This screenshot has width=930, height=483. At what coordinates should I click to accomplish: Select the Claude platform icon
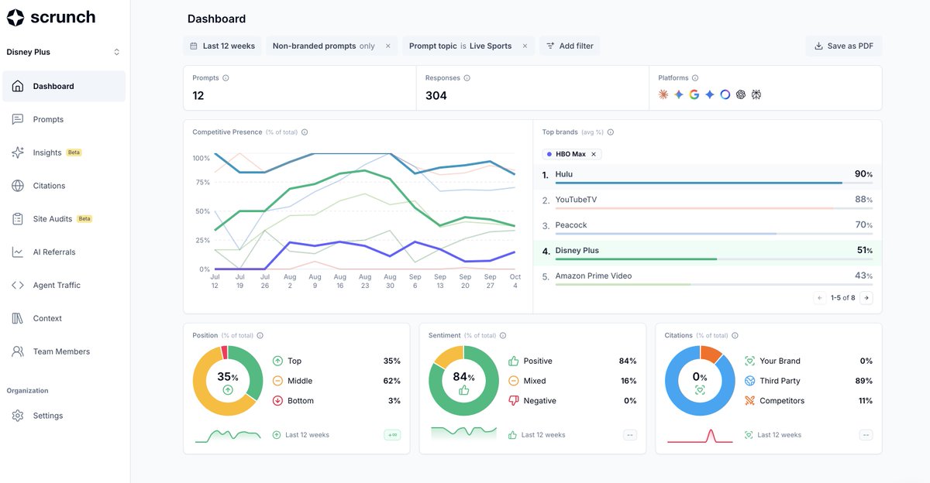click(x=663, y=94)
